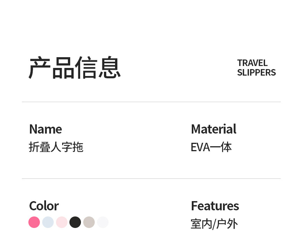The image size is (303, 251).
Task: Choose the off-white color swatch
Action: [x=103, y=222]
